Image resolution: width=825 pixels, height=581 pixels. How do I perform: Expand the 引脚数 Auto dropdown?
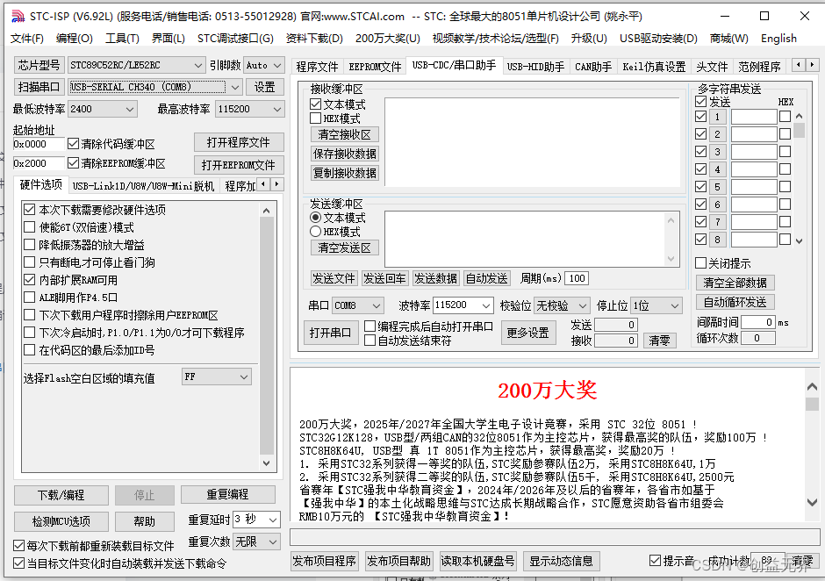pyautogui.click(x=277, y=65)
